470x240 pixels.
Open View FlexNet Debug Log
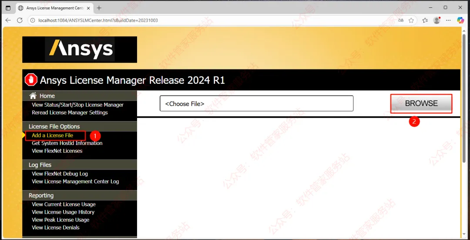click(x=60, y=174)
